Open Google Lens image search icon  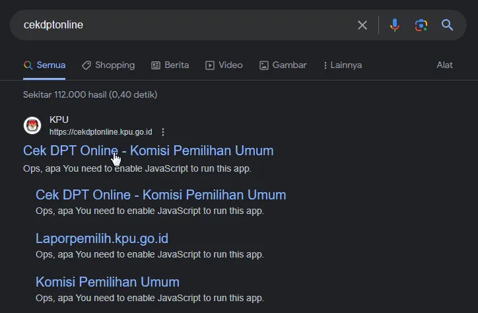point(421,25)
